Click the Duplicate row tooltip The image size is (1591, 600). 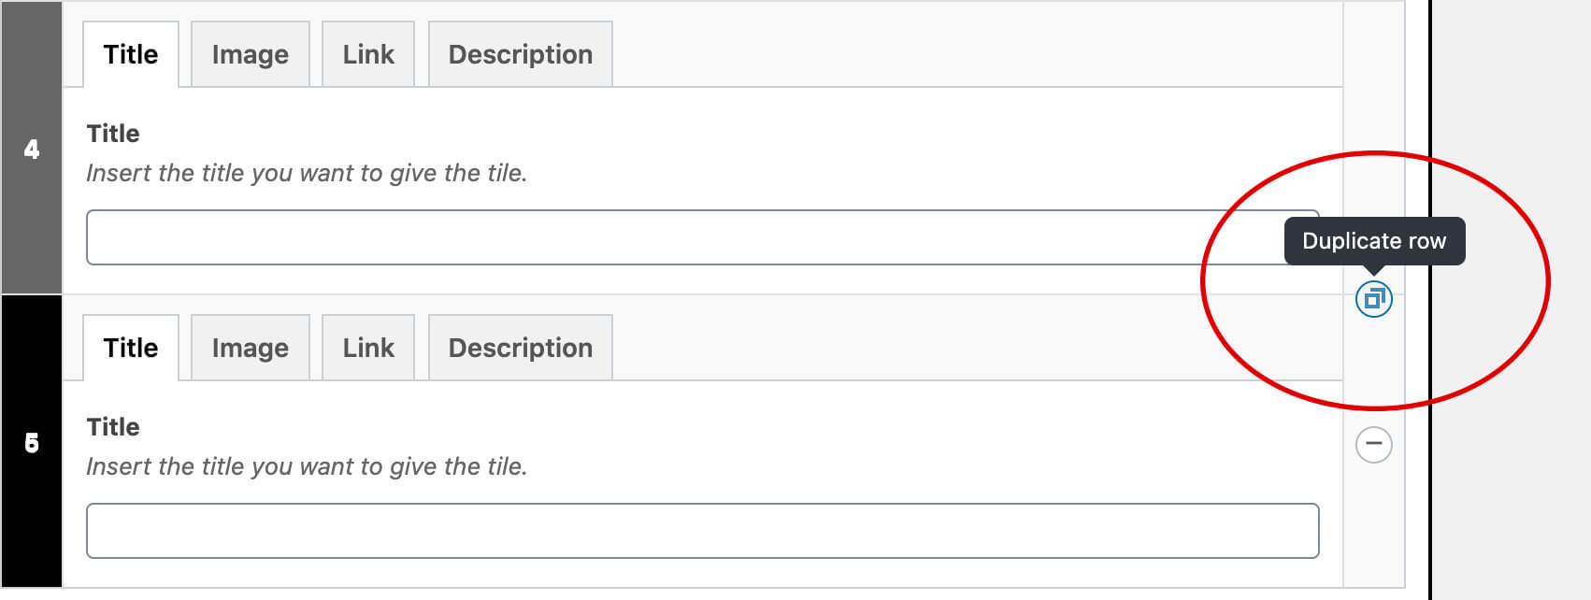[1373, 241]
